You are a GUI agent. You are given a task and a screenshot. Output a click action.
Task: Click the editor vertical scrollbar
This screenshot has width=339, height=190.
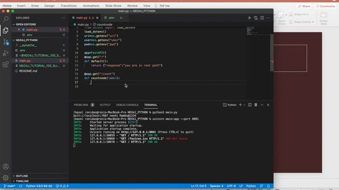click(272, 53)
